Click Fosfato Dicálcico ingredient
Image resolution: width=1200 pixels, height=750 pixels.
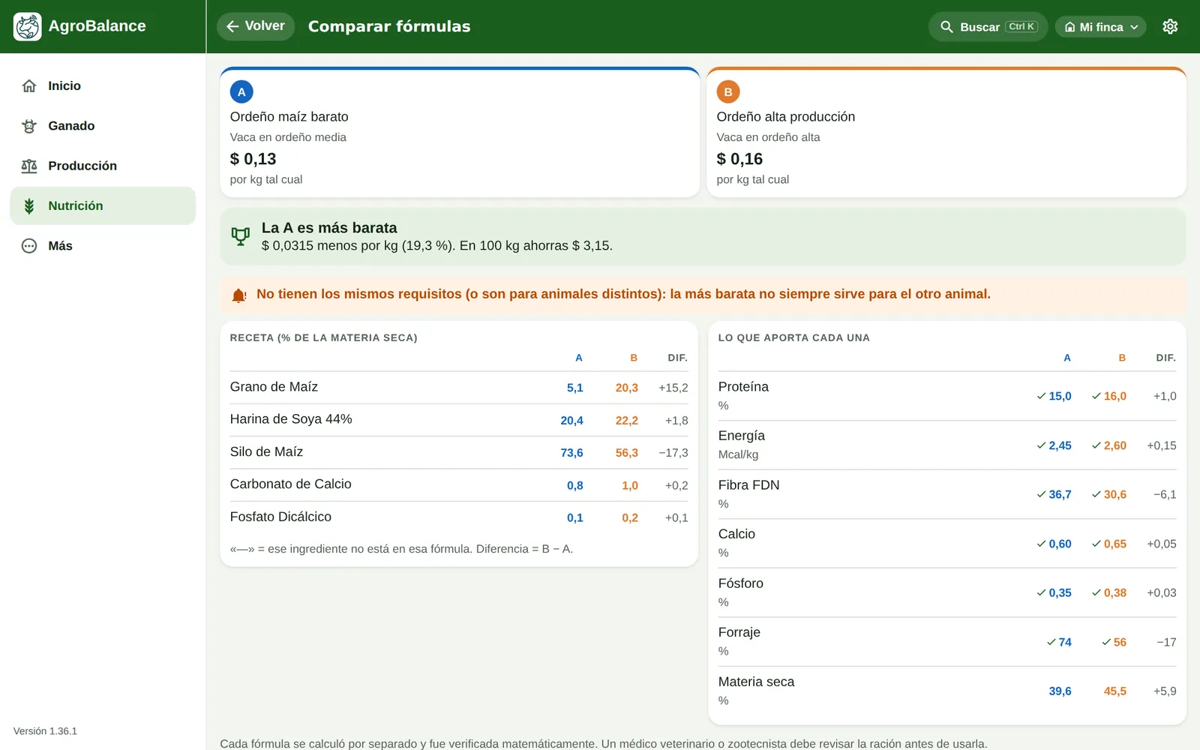pyautogui.click(x=280, y=517)
